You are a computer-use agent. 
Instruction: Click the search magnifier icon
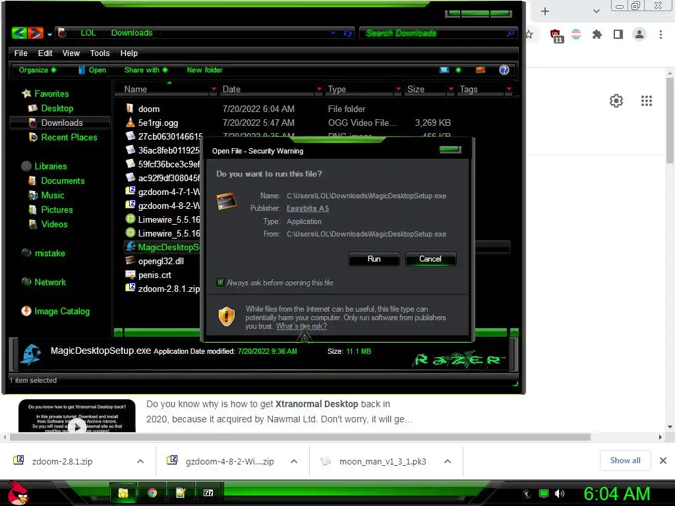pos(511,33)
